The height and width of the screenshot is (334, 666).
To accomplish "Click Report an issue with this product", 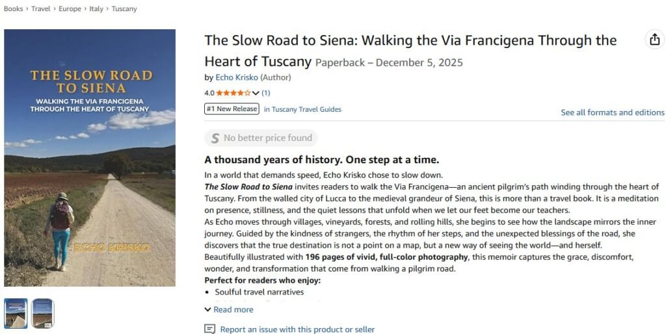I will [x=297, y=329].
